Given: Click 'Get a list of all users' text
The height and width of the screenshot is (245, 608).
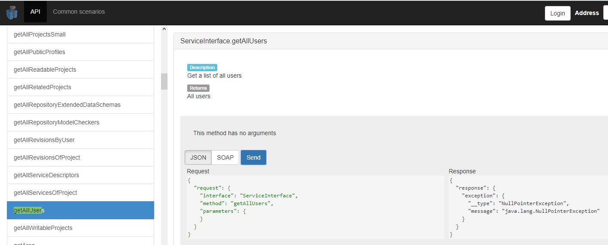Looking at the screenshot, I should point(214,76).
